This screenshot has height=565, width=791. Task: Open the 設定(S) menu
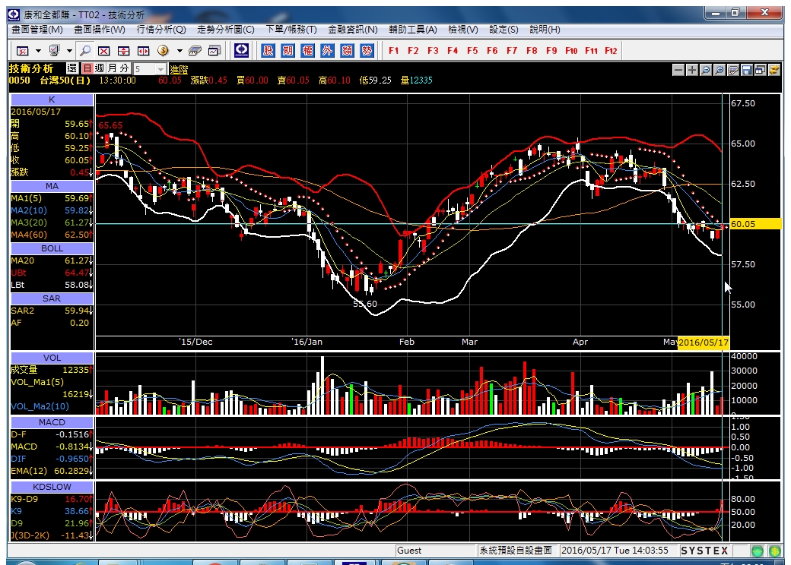click(x=504, y=30)
